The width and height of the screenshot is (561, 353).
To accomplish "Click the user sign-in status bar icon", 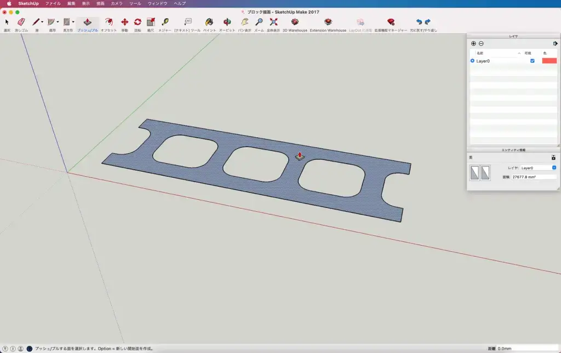I will (21, 349).
